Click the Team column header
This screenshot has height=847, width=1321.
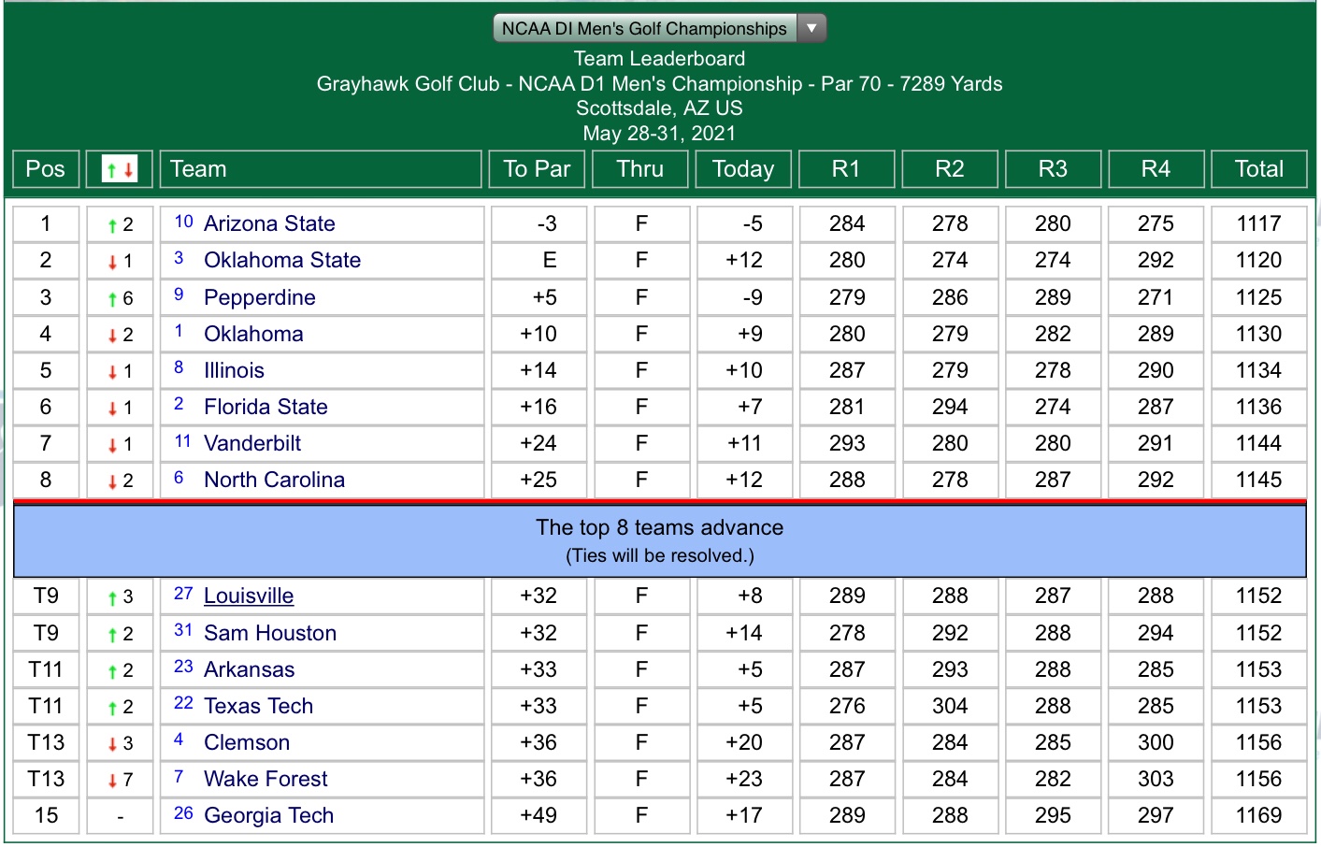pos(321,169)
